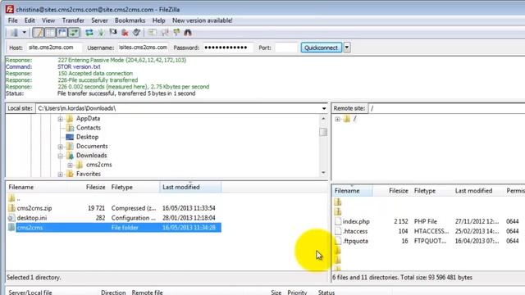
Task: Click into the Port field
Action: tap(285, 48)
